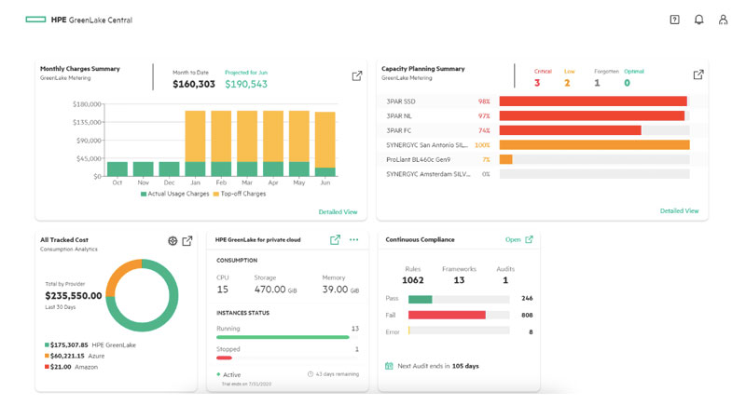Launch Capacity Planning Summary external link icon
This screenshot has height=405, width=746.
pyautogui.click(x=698, y=74)
